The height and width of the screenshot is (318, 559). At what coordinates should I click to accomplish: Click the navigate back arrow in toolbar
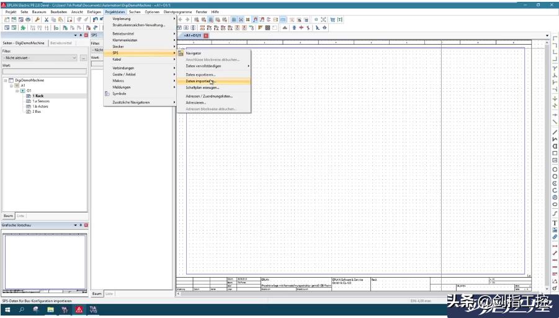(x=181, y=20)
